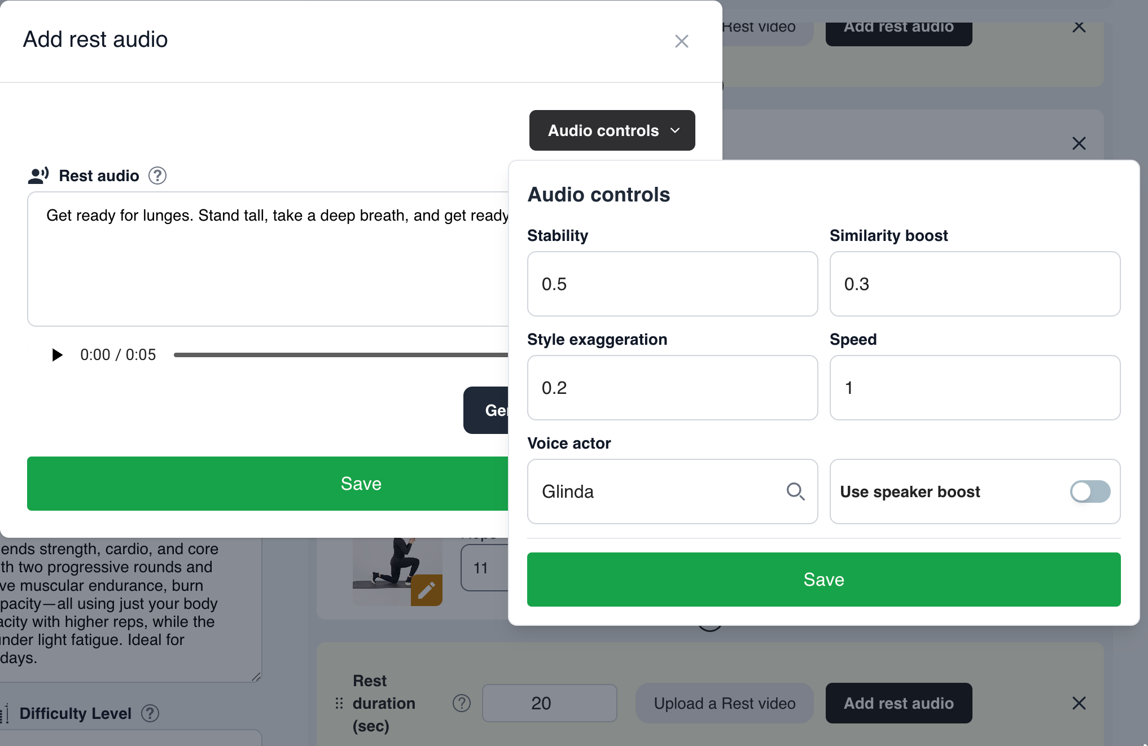Click the Upload a Rest video button

click(724, 703)
